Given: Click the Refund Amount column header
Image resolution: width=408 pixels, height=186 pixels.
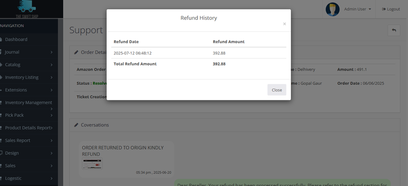Looking at the screenshot, I should coord(228,42).
